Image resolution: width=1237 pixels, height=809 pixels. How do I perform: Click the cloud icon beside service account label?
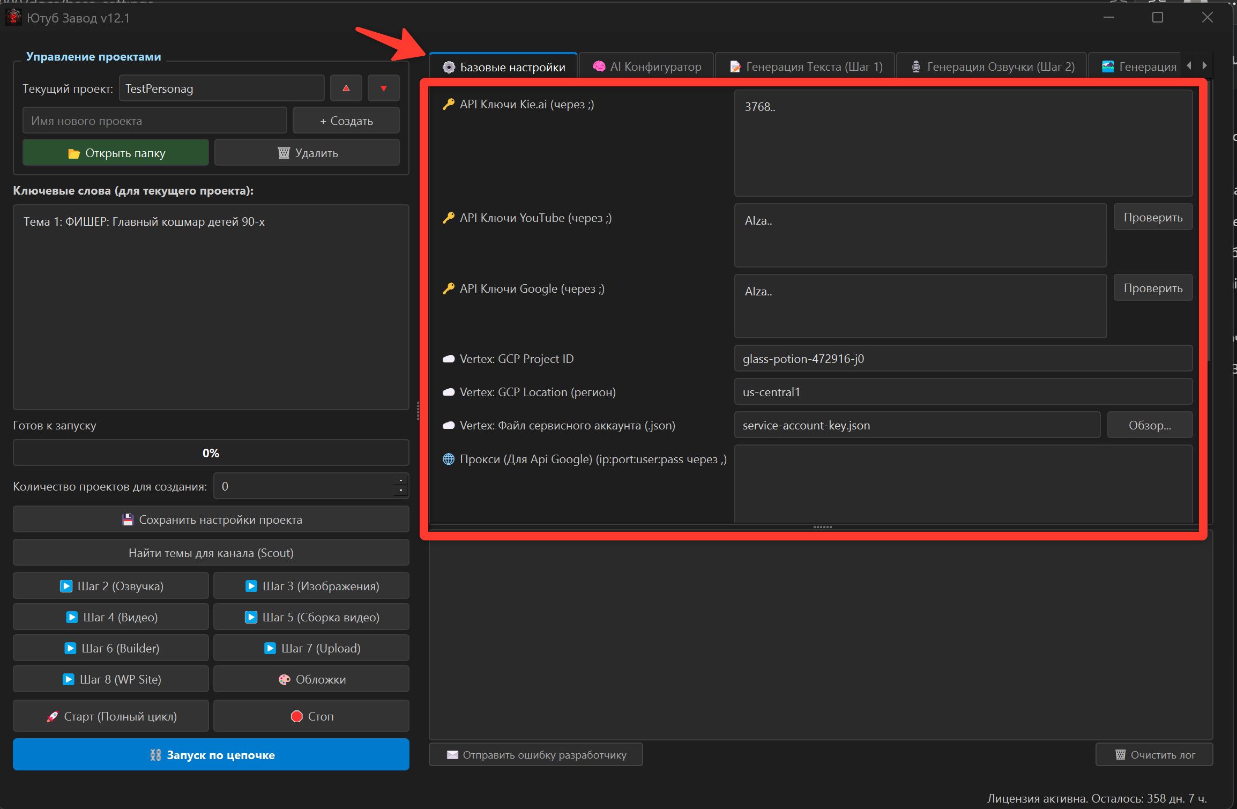pos(449,425)
